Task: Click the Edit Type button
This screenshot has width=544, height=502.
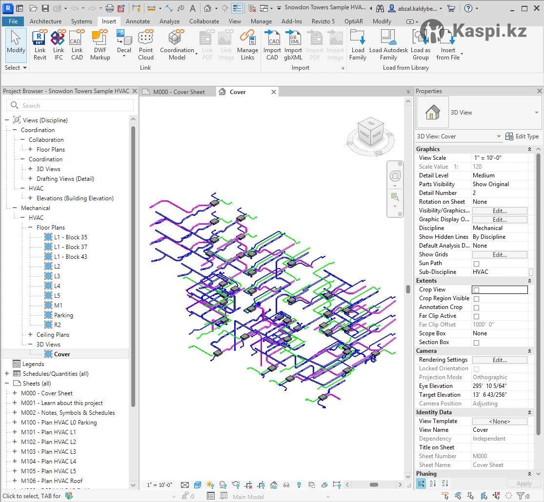Action: 522,136
